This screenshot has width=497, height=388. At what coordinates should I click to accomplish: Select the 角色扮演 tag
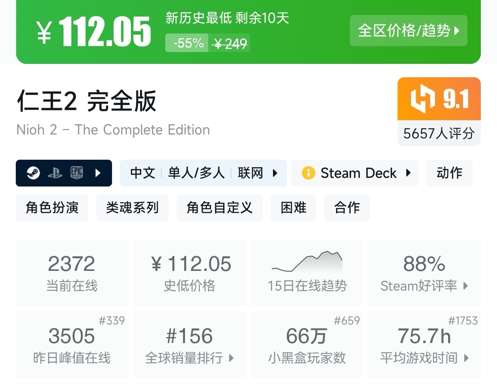pos(52,208)
